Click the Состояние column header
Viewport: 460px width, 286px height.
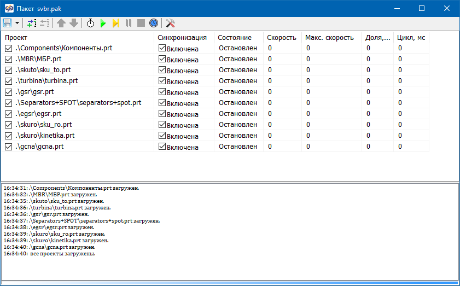pyautogui.click(x=235, y=37)
